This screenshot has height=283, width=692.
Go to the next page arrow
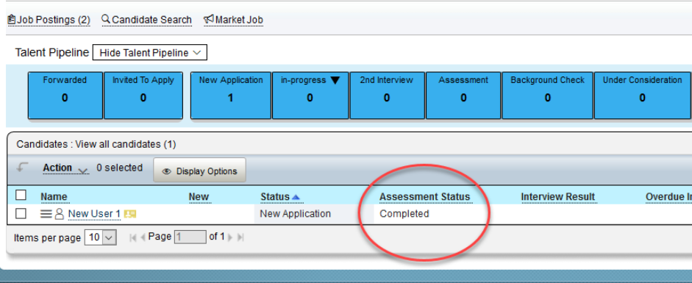click(231, 237)
